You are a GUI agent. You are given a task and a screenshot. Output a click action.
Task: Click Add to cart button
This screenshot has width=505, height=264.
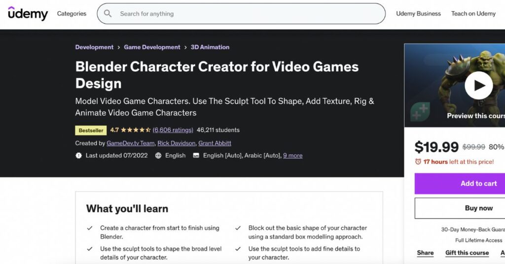click(x=460, y=184)
